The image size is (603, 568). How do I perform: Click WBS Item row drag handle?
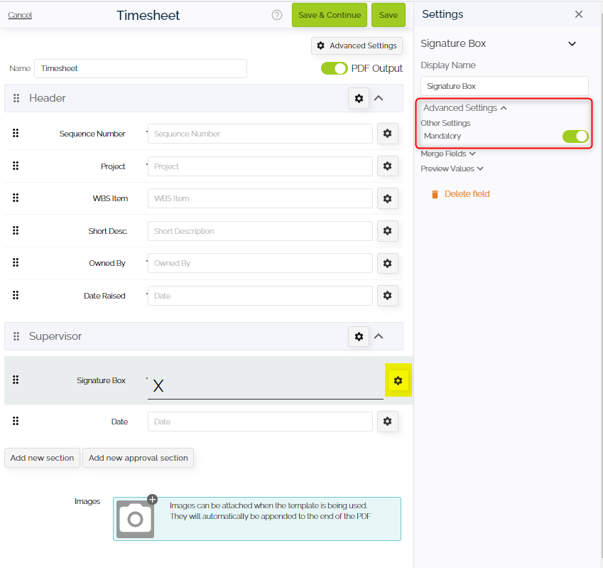pyautogui.click(x=16, y=198)
